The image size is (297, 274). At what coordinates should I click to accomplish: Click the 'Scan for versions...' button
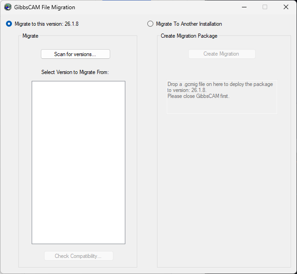(75, 54)
